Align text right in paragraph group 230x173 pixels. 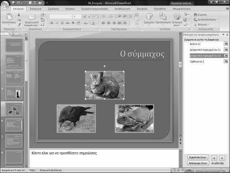click(114, 23)
